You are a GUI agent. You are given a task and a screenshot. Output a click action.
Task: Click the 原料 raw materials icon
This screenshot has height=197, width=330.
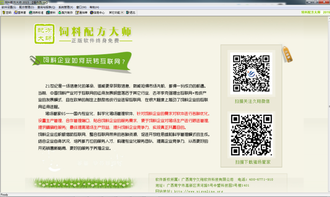[x=51, y=13]
